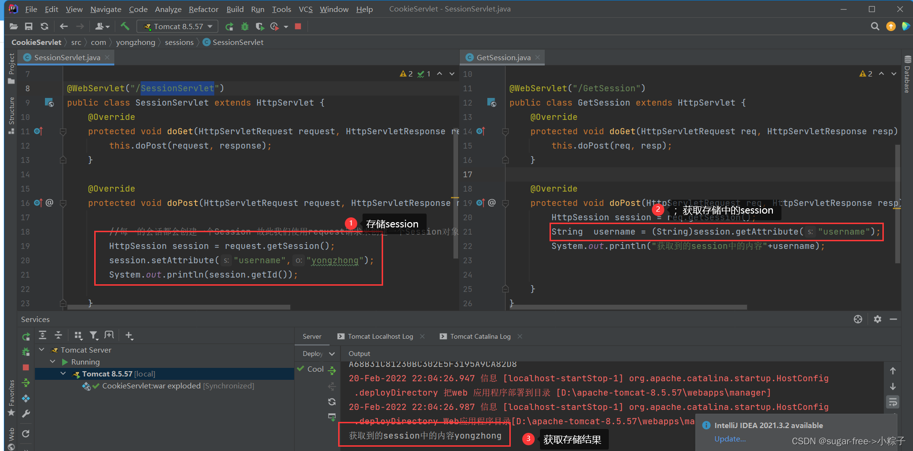Switch to SessionServlet.java editor tab
Image resolution: width=913 pixels, height=451 pixels.
pyautogui.click(x=67, y=57)
